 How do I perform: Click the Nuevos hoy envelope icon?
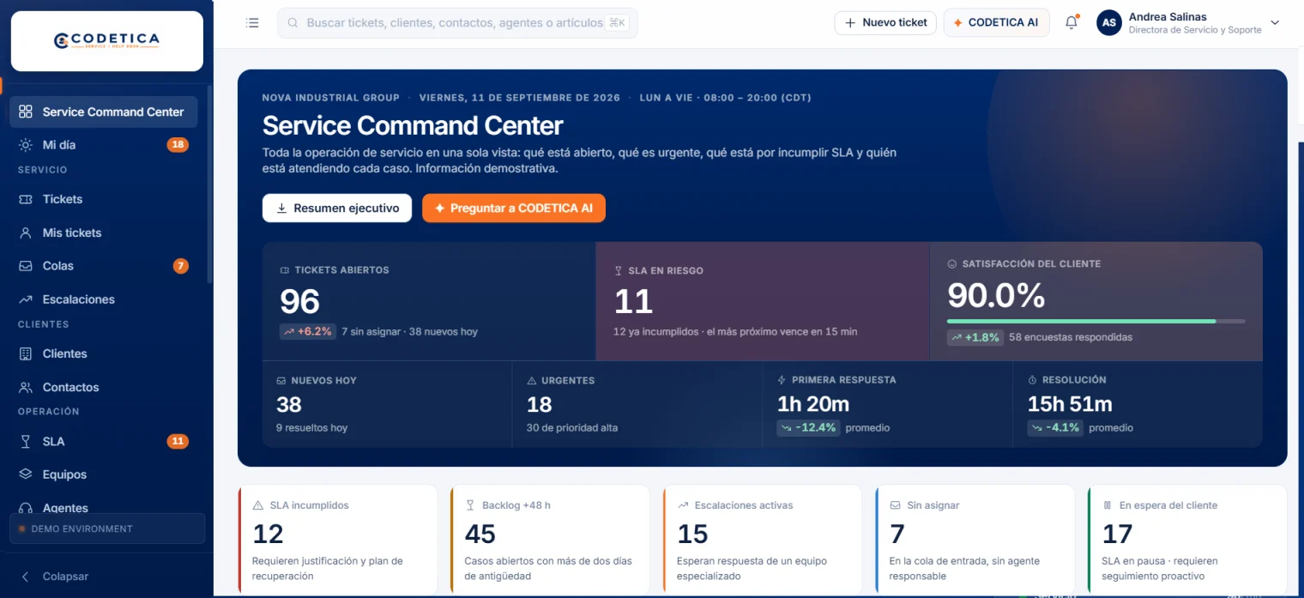pyautogui.click(x=281, y=381)
